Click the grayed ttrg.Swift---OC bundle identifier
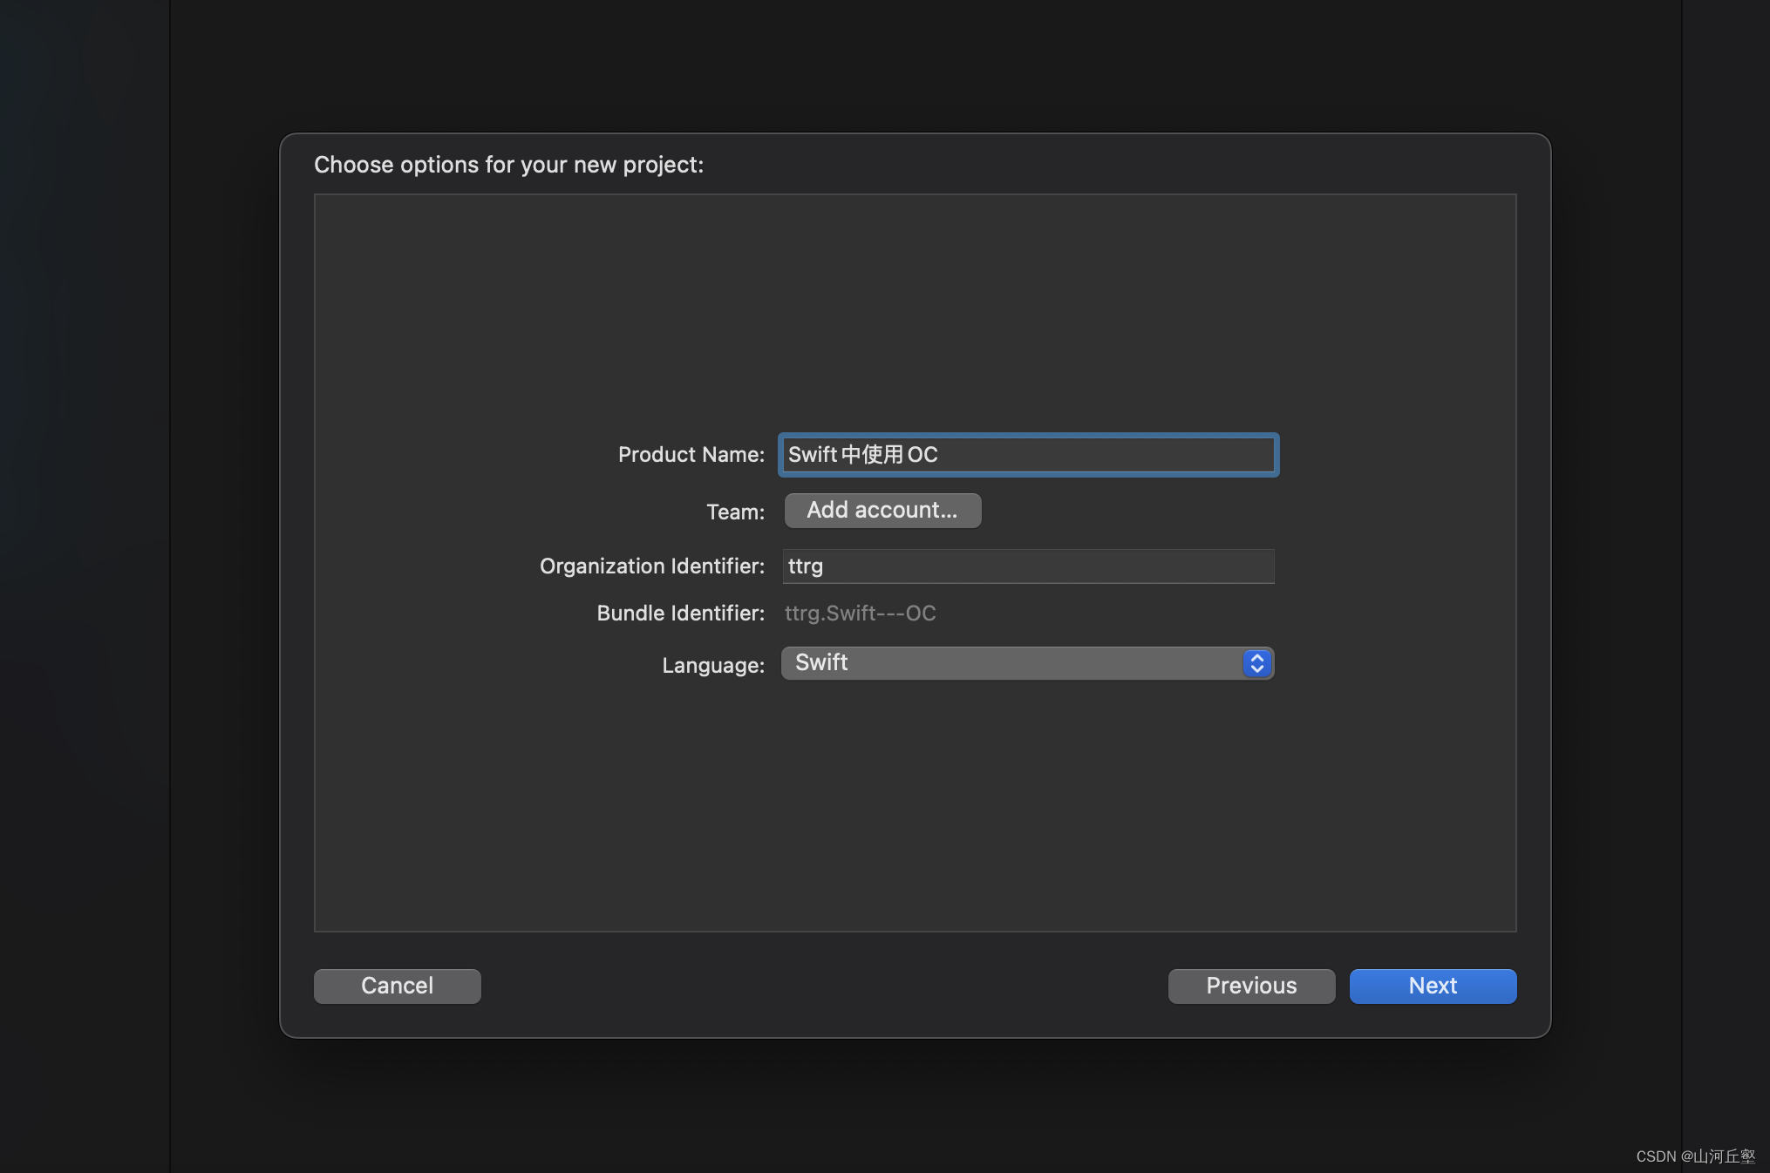This screenshot has width=1770, height=1173. [860, 614]
